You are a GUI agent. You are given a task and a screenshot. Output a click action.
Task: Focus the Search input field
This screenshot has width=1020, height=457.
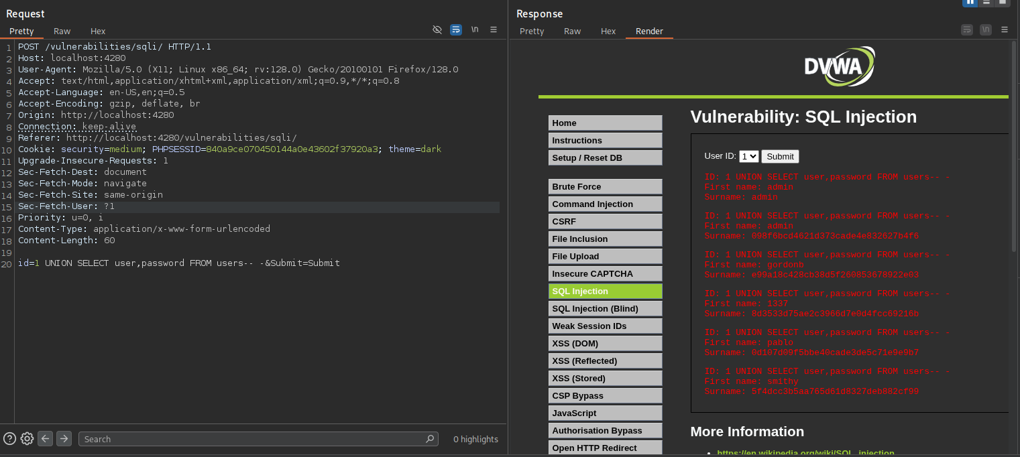[x=258, y=439]
